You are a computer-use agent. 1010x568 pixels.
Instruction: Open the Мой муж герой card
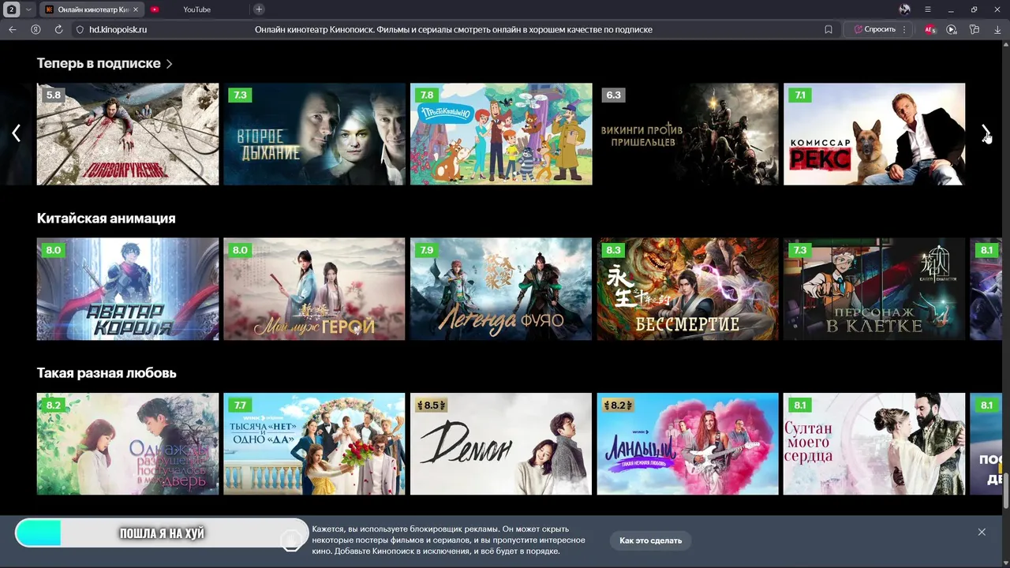click(x=314, y=289)
